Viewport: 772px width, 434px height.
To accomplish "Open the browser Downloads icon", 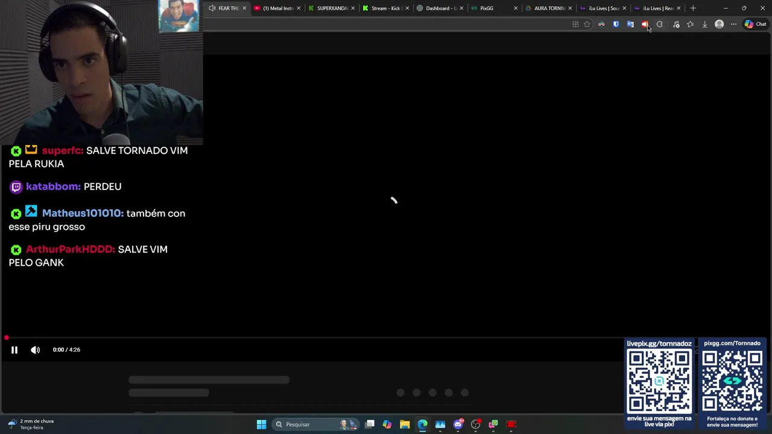I will [x=704, y=24].
